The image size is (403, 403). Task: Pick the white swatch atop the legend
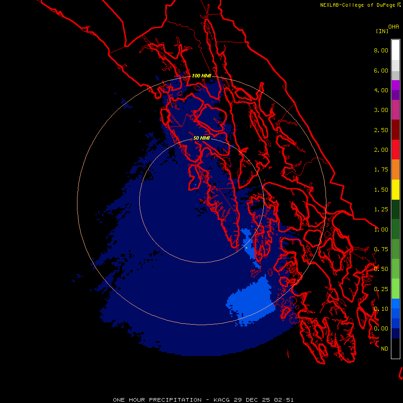pos(395,50)
